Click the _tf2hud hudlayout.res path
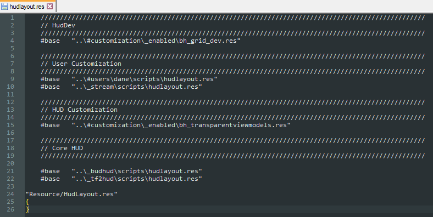The width and height of the screenshot is (433, 217). [x=137, y=179]
